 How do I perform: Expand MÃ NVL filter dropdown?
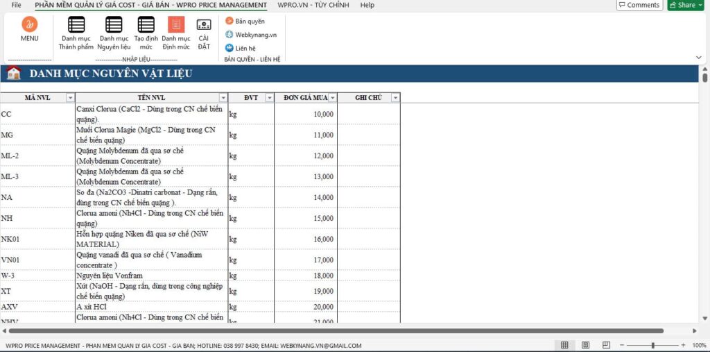(70, 98)
